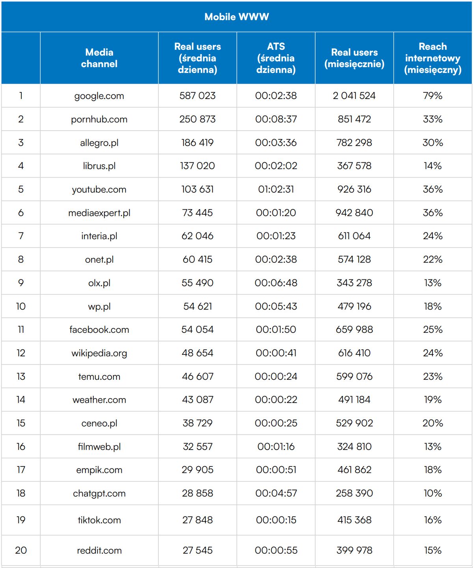The image size is (475, 568).
Task: Select the youtube.com channel cell
Action: tap(99, 189)
